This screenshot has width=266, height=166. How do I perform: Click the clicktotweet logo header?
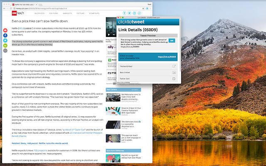tap(131, 22)
